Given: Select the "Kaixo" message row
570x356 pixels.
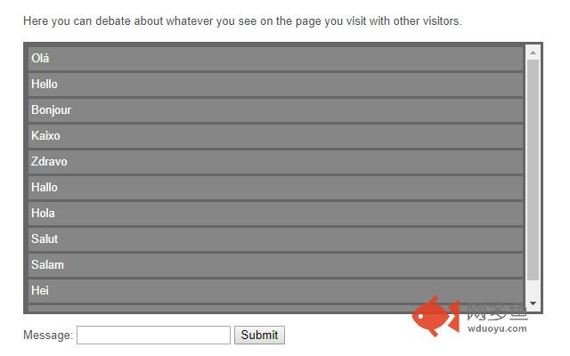Looking at the screenshot, I should click(x=275, y=136).
